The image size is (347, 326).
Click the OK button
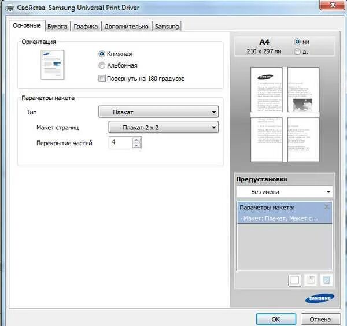(276, 319)
